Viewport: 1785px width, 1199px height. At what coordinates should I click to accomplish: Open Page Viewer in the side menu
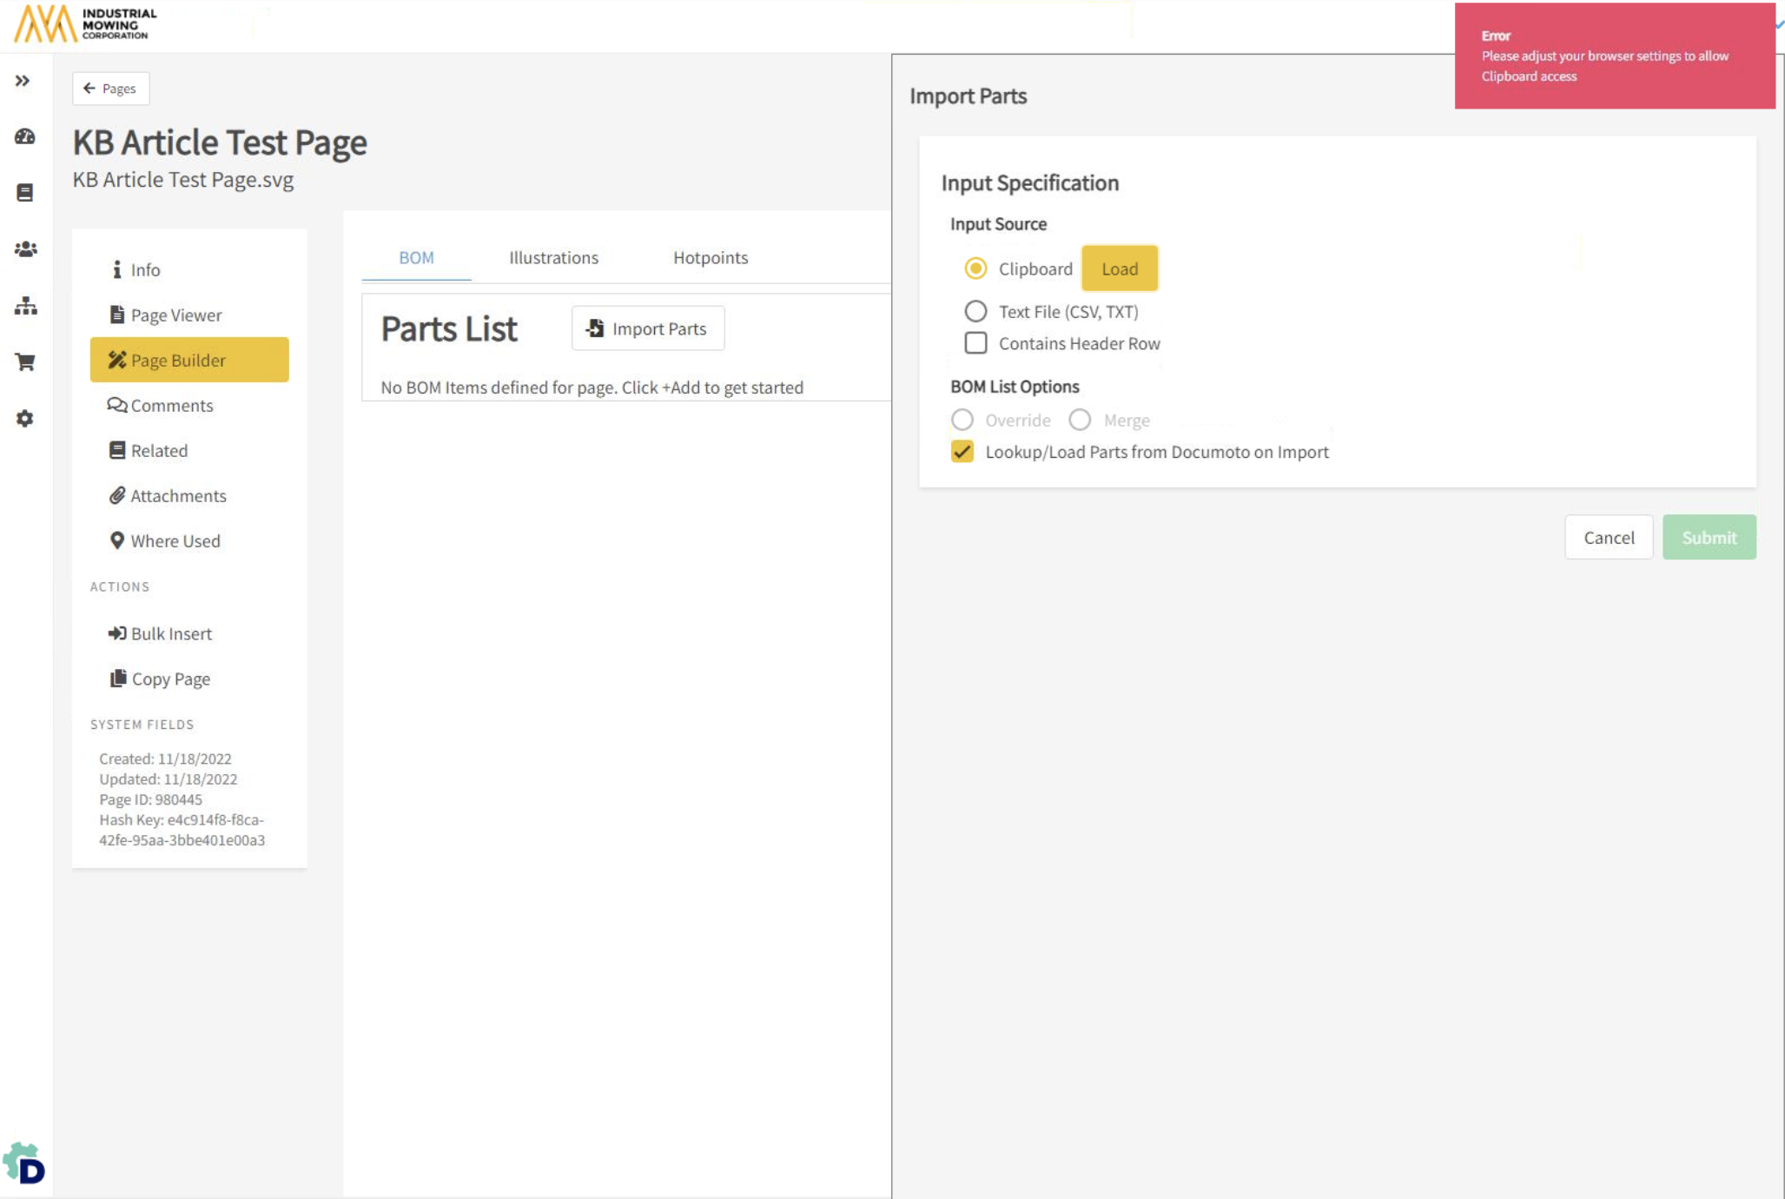(x=175, y=315)
